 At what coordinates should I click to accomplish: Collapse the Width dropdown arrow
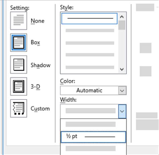[122, 111]
